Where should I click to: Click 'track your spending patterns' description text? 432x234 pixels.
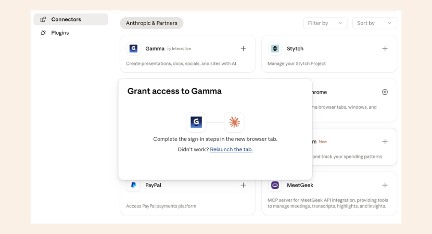click(x=347, y=157)
